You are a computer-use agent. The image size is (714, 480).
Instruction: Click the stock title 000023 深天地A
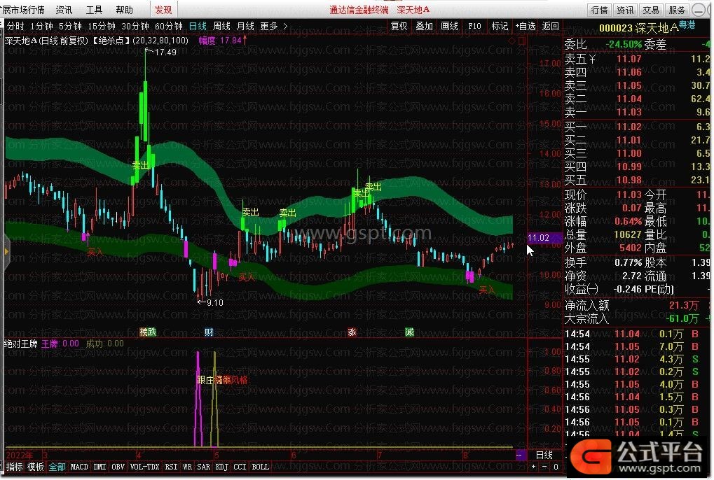[x=638, y=29]
